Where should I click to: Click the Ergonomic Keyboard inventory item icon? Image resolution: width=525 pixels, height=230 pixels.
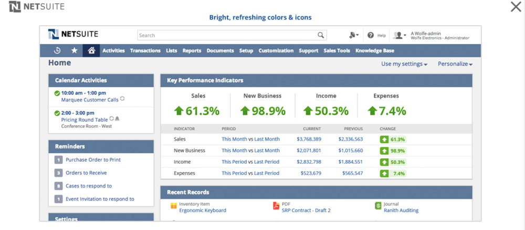pos(174,206)
